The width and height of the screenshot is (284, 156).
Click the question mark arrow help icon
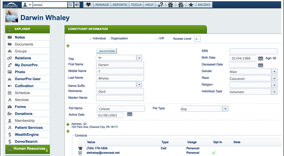(160, 5)
